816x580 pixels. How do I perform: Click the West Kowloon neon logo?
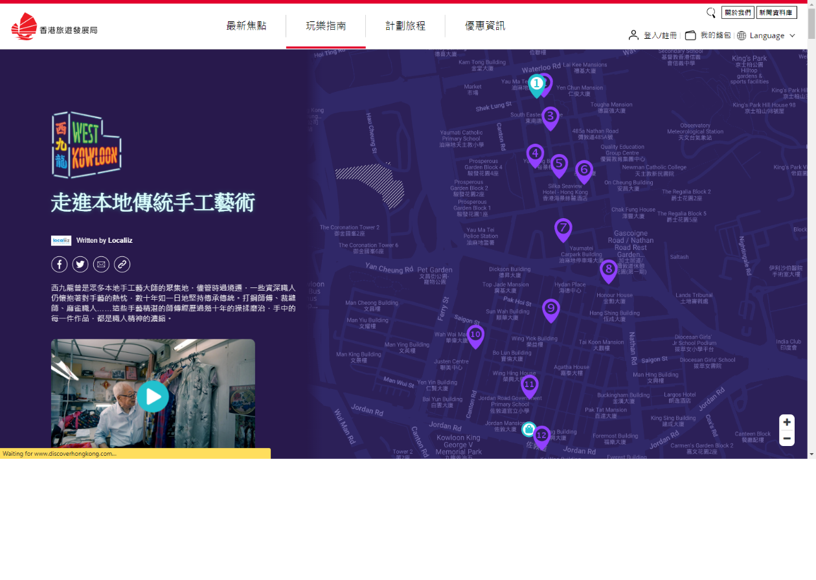click(x=87, y=144)
